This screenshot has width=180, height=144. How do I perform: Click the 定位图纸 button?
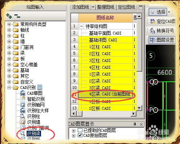point(126,7)
